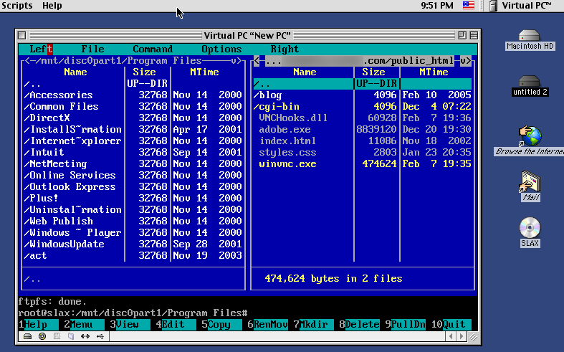Click the floppy disk status icon
The image size is (564, 352).
click(57, 336)
